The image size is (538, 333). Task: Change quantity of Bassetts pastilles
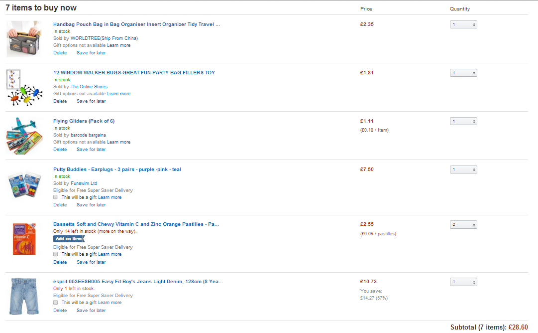463,225
